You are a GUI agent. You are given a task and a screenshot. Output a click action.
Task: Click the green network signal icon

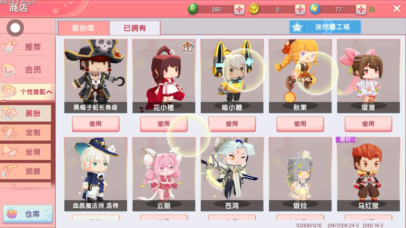[x=372, y=9]
